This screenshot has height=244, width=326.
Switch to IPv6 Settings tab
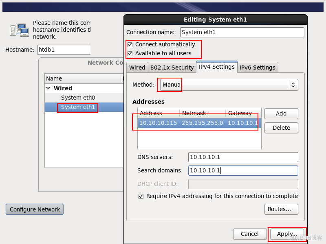pyautogui.click(x=258, y=68)
